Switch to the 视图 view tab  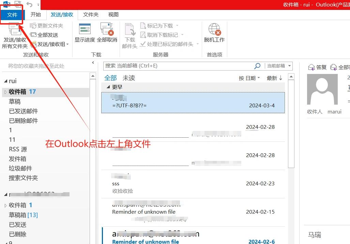[113, 15]
